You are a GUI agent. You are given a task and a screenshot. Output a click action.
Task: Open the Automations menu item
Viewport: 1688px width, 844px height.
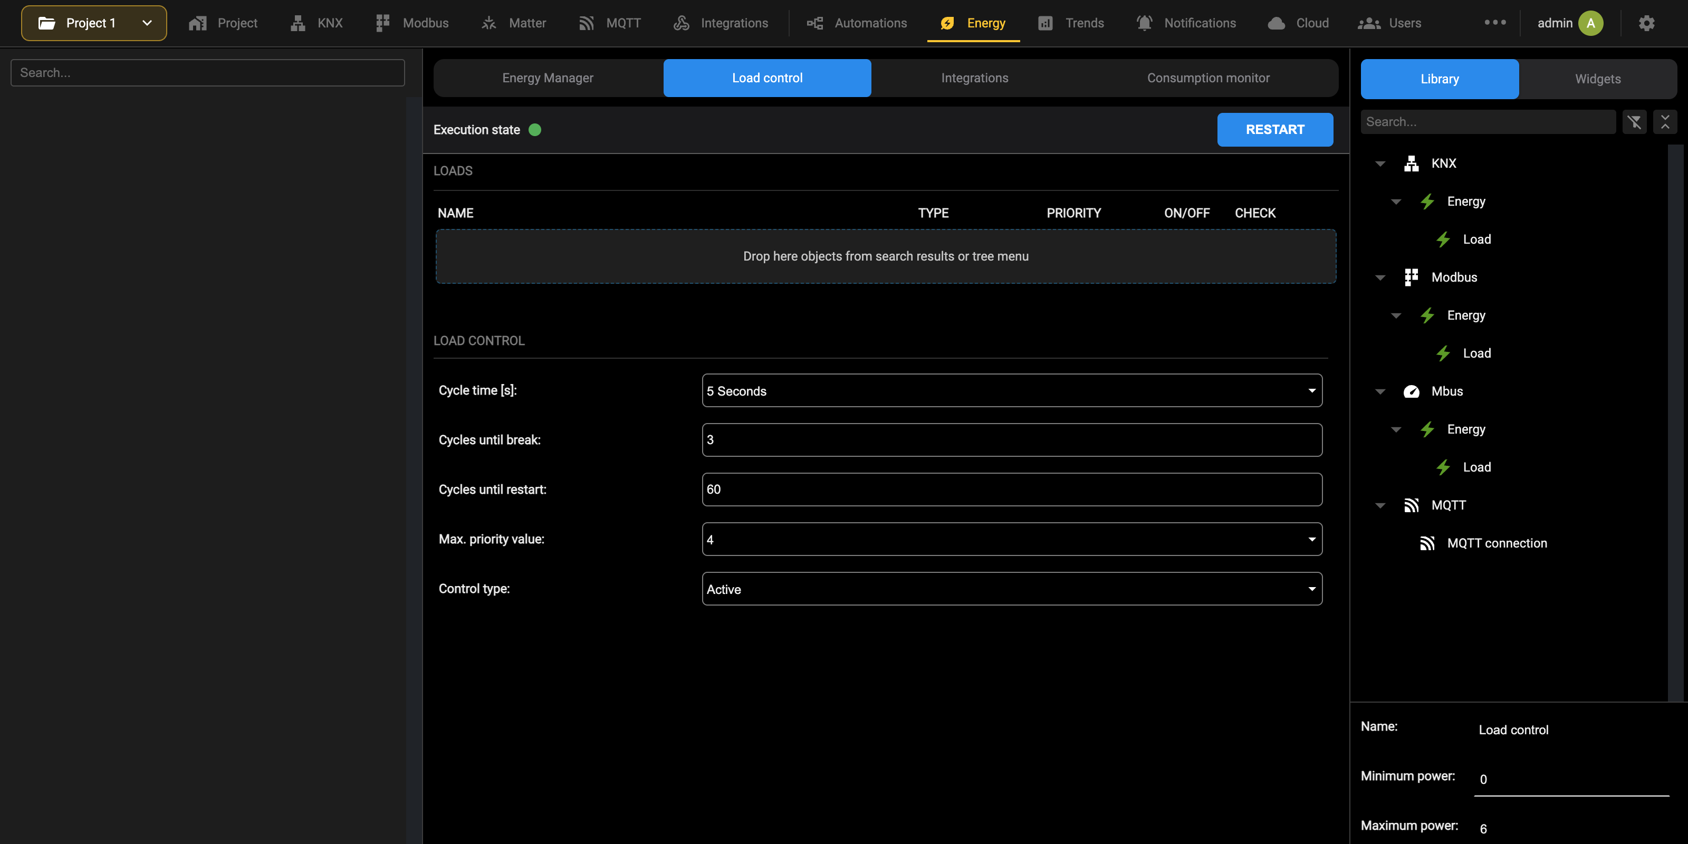point(857,23)
